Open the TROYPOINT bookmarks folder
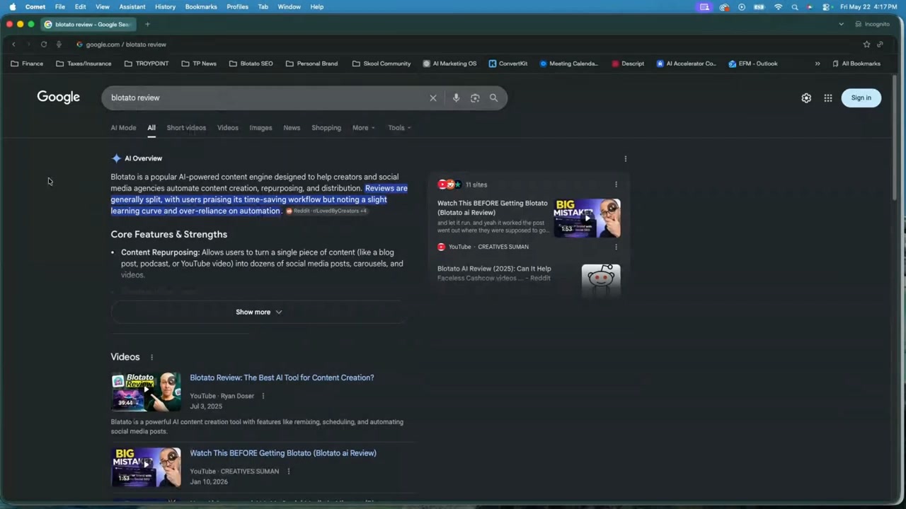This screenshot has width=906, height=509. click(147, 64)
